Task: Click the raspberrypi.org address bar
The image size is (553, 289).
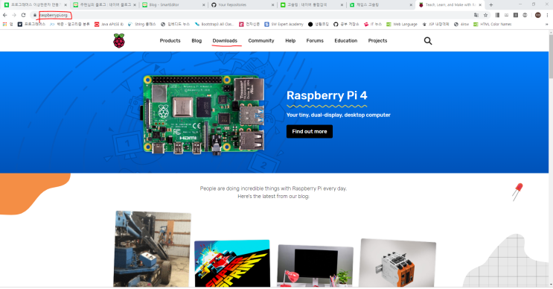Action: 254,15
